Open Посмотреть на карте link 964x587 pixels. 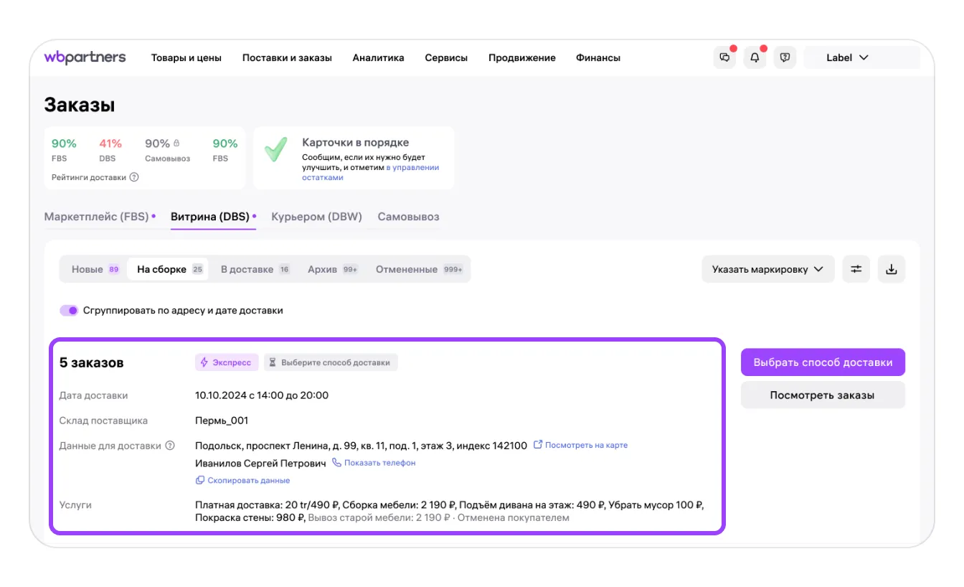point(580,445)
